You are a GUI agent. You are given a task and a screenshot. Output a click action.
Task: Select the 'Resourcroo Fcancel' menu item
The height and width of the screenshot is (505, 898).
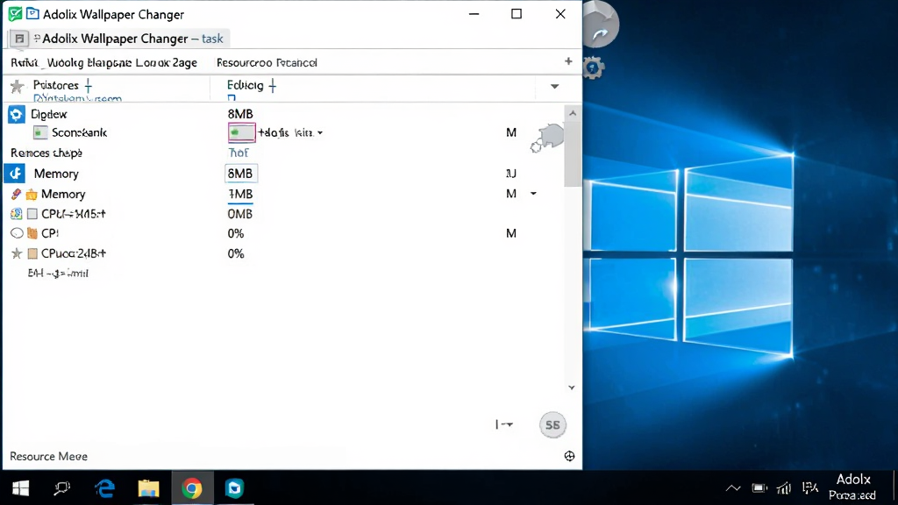pyautogui.click(x=267, y=62)
